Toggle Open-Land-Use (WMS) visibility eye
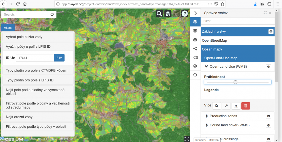Image resolution: width=282 pixels, height=142 pixels. point(269,67)
